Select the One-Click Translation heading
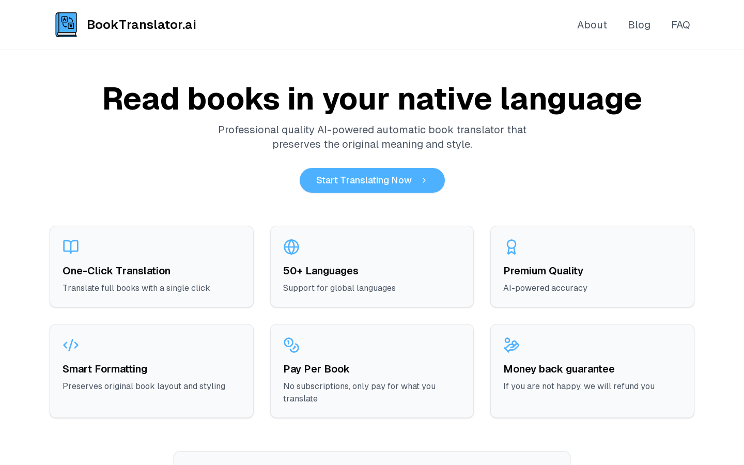This screenshot has width=744, height=465. point(116,271)
